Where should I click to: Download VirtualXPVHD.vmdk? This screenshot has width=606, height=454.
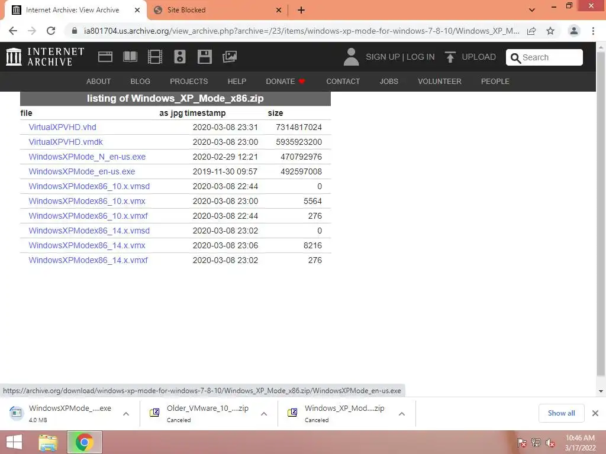click(66, 142)
